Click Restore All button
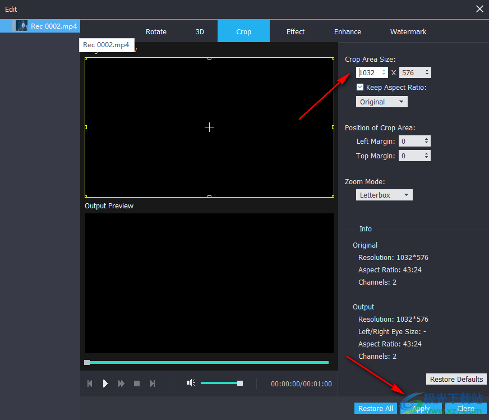The height and width of the screenshot is (420, 489). pos(376,408)
